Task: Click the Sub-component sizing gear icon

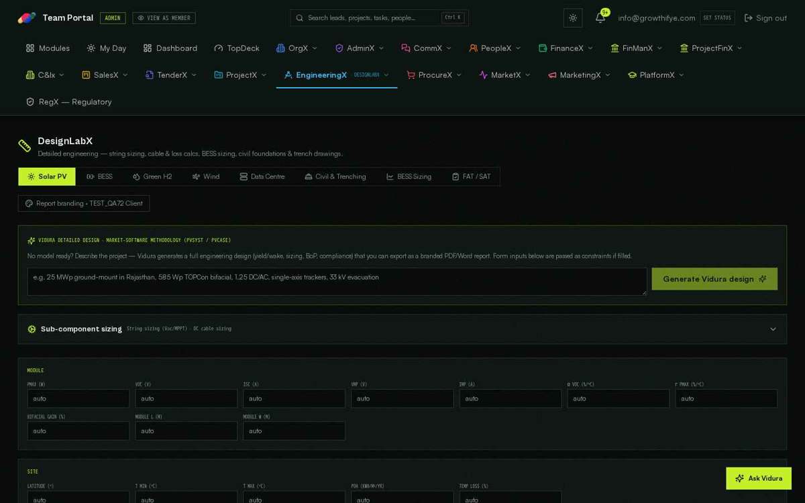Action: pos(32,329)
